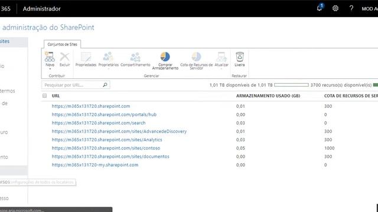Expand the Novo dropdown arrow
The height and width of the screenshot is (212, 378).
pyautogui.click(x=50, y=69)
